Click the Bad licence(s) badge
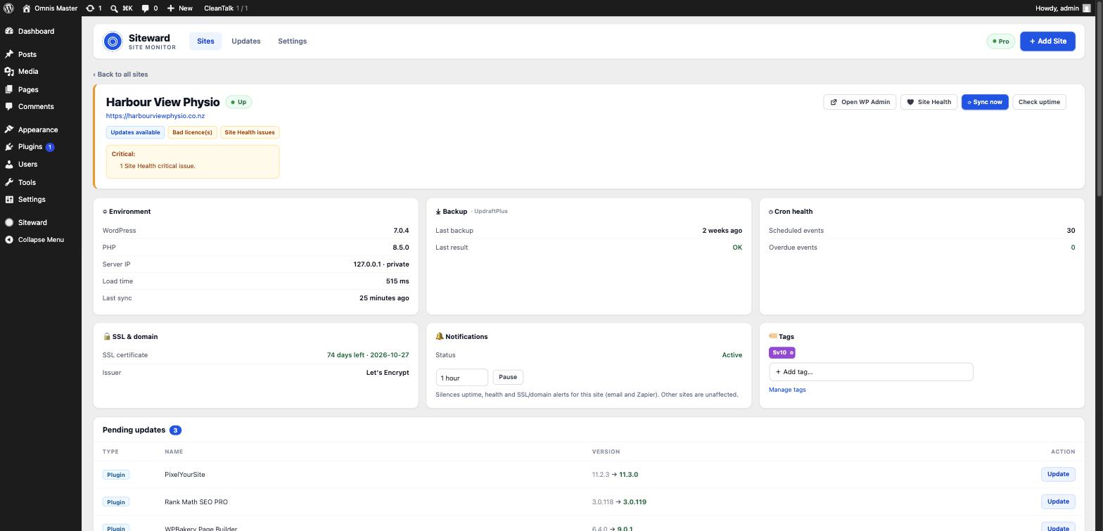This screenshot has height=531, width=1103. (192, 132)
